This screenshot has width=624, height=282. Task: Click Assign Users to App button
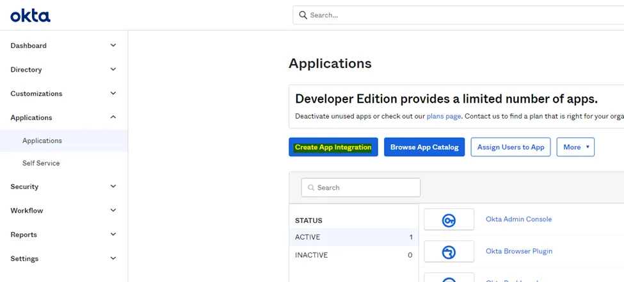pos(511,147)
